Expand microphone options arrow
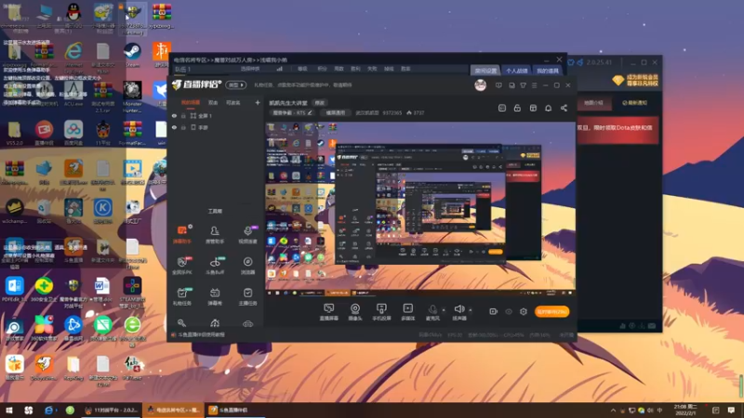The image size is (744, 418). point(444,310)
